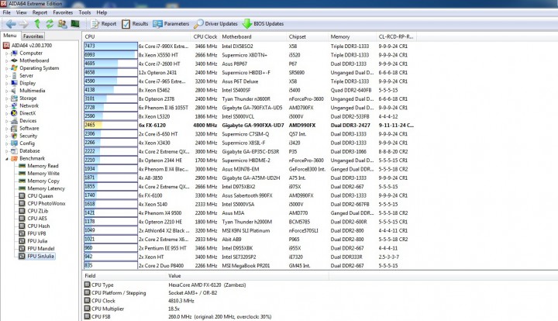The width and height of the screenshot is (558, 321).
Task: Select Software in the tree
Action: click(29, 128)
